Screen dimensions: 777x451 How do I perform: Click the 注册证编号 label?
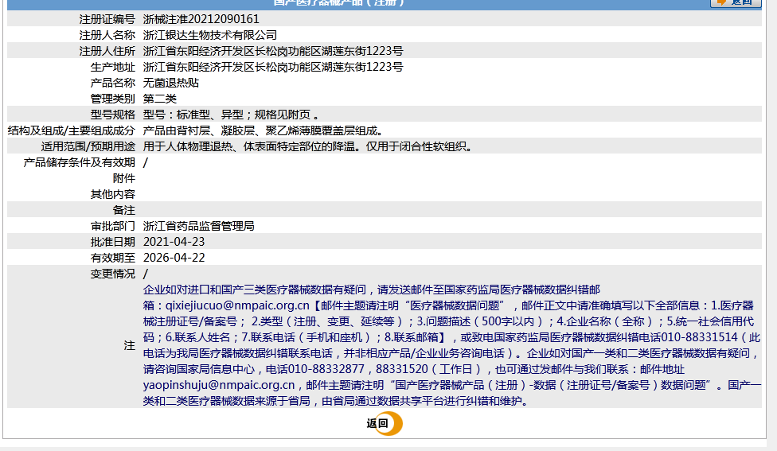click(107, 19)
